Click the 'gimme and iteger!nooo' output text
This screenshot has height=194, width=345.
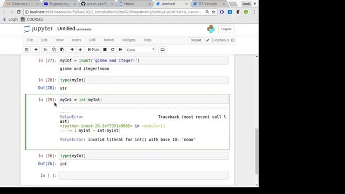85,68
